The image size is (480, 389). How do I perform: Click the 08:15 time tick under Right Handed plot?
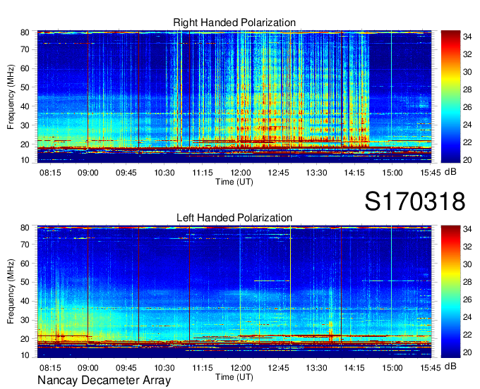(x=50, y=173)
